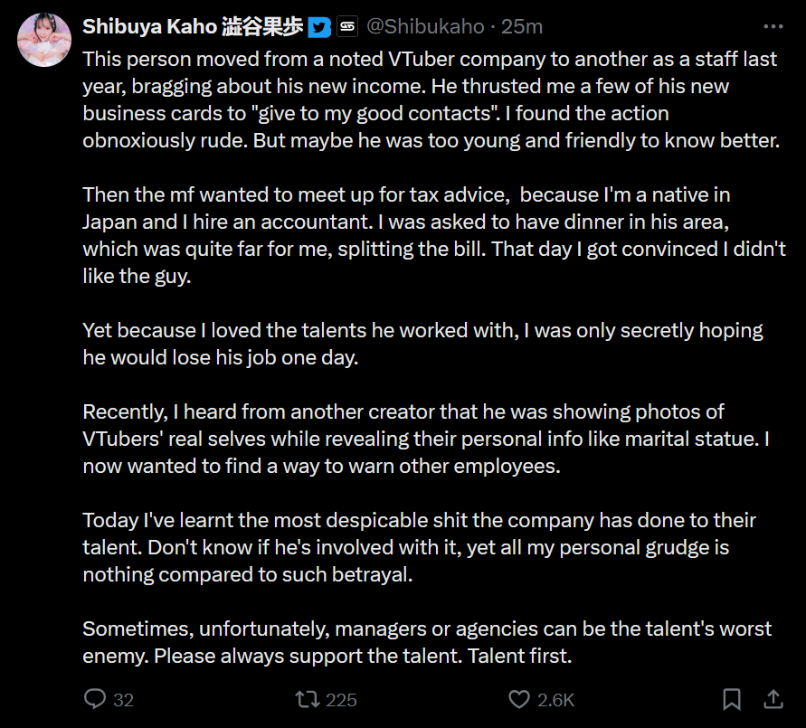Click the 25m post timestamp
The image size is (806, 728).
click(522, 27)
